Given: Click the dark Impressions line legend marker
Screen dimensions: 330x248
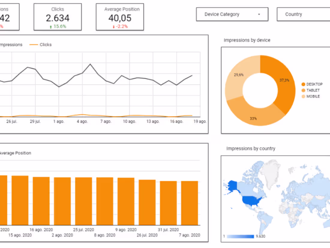Looking at the screenshot, I should point(1,44).
